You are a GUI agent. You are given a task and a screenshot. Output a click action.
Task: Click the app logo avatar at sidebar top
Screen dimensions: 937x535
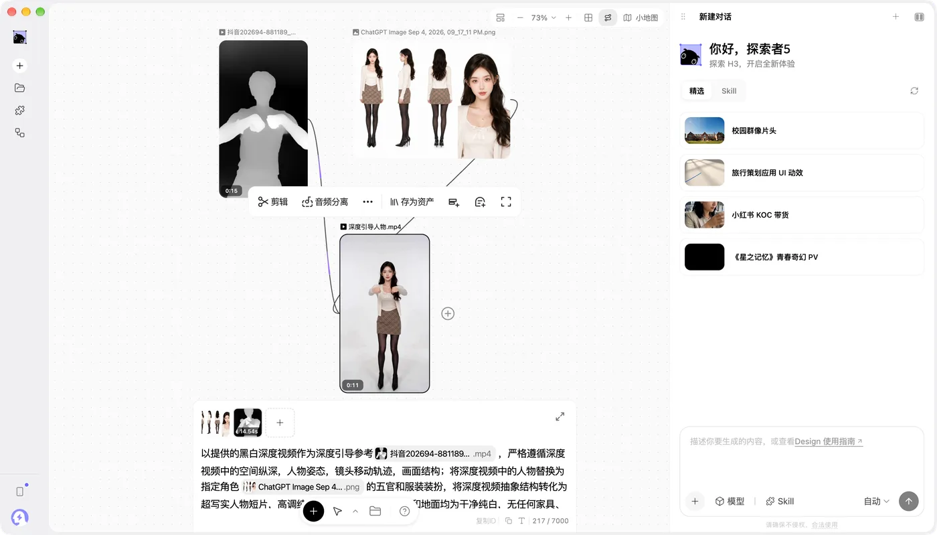[20, 37]
